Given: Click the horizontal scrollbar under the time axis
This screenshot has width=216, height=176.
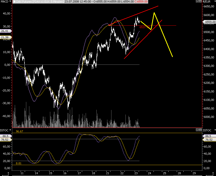Looking at the screenshot, I should tap(107, 175).
